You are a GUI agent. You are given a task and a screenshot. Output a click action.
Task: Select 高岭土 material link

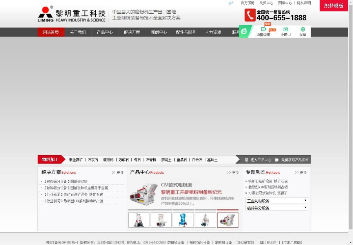point(212,160)
